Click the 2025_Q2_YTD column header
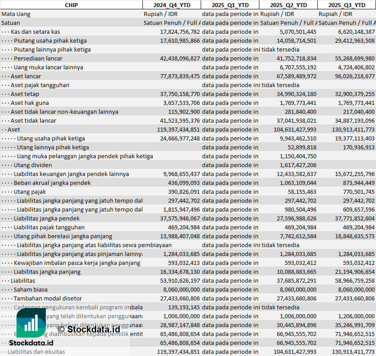The image size is (376, 356). point(288,5)
